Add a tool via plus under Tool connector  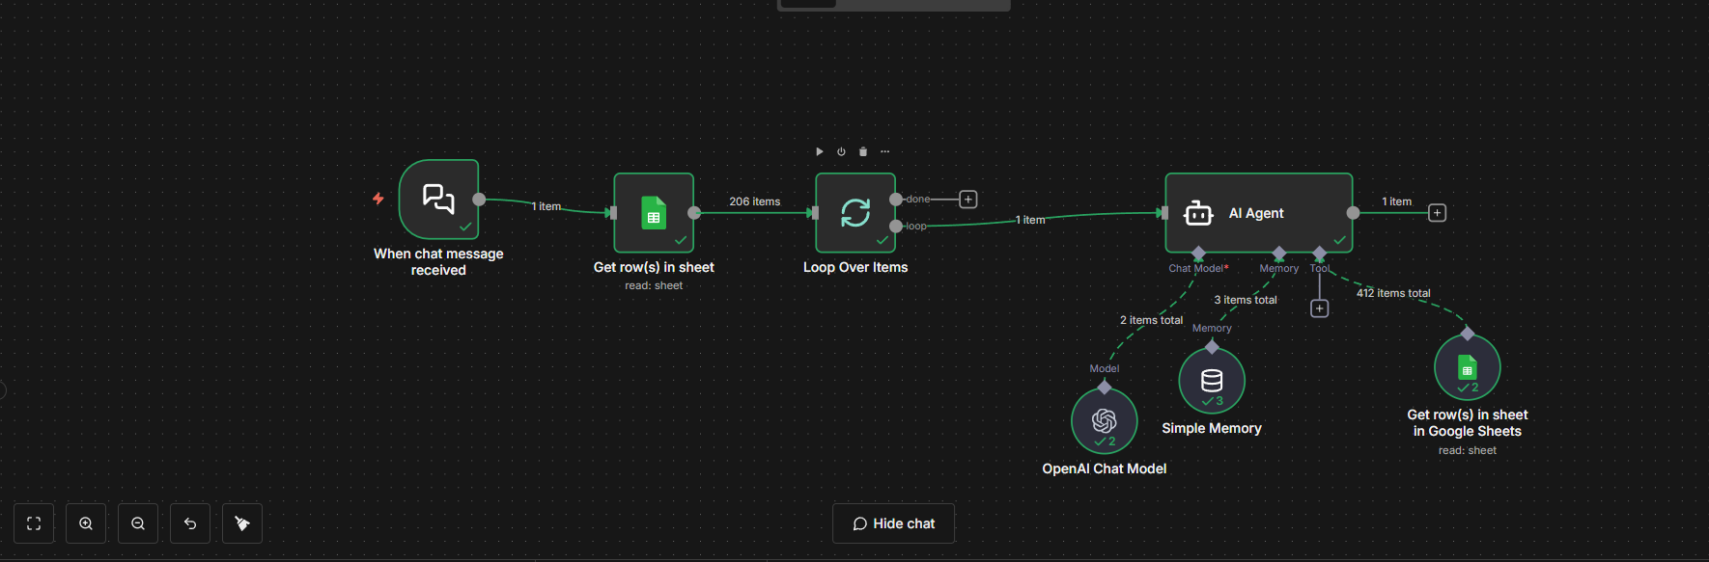click(1320, 308)
